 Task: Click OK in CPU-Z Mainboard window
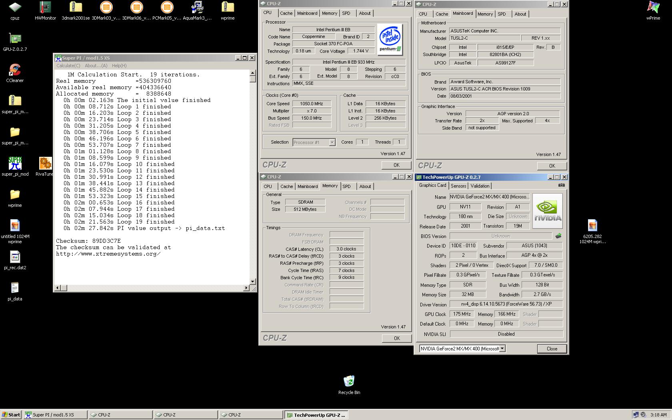552,166
